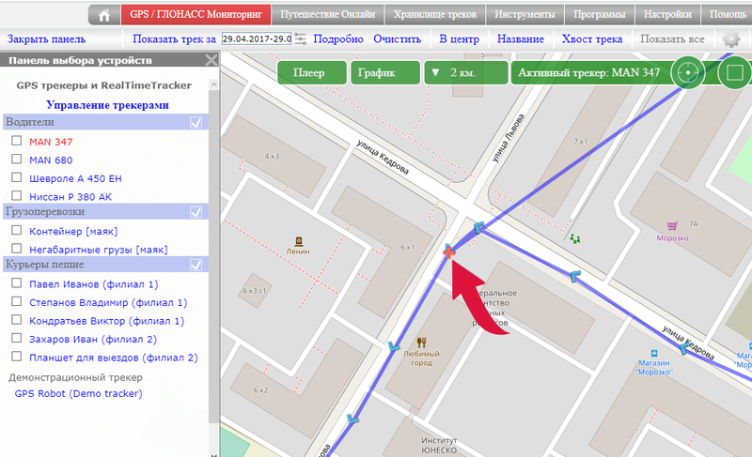Enable the Шевроле А 450 ЕН checkbox

16,178
